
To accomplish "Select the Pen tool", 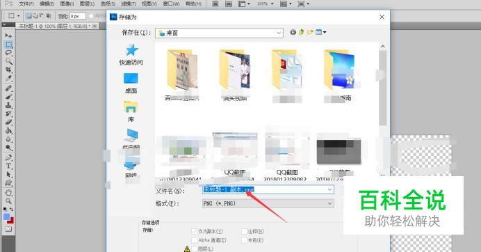I will (8, 157).
